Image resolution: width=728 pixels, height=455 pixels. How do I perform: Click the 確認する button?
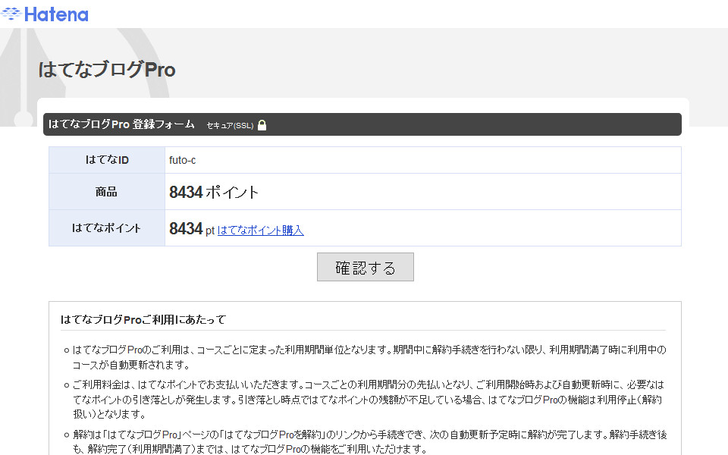366,267
